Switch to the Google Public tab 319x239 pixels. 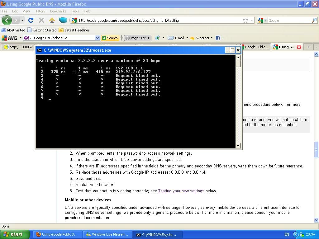coord(254,47)
